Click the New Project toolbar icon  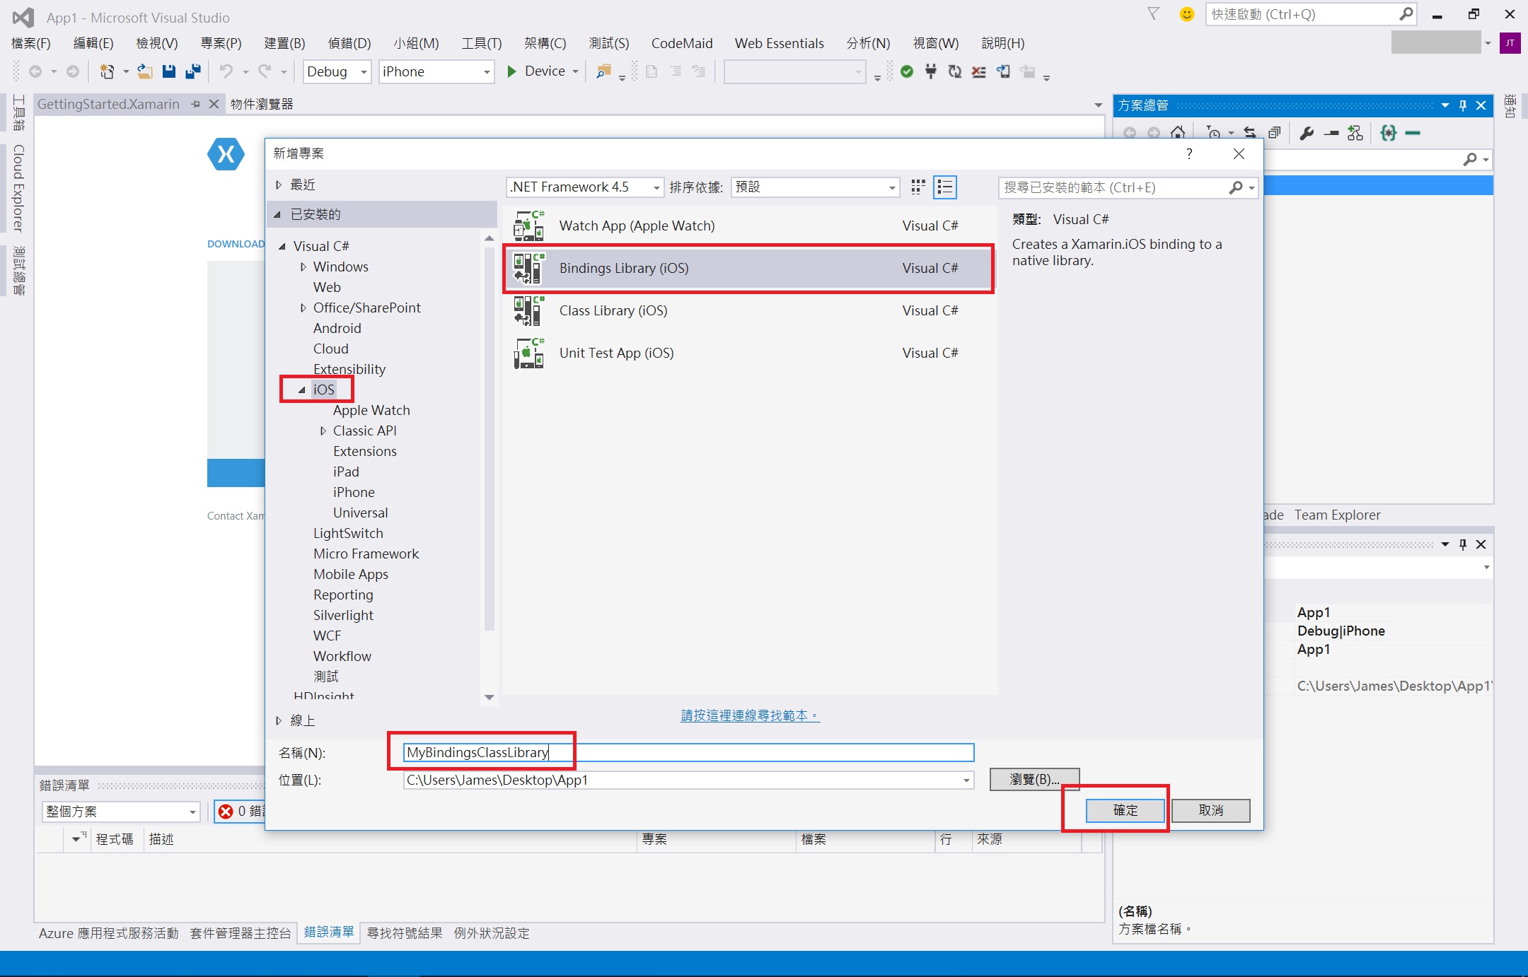click(x=107, y=71)
